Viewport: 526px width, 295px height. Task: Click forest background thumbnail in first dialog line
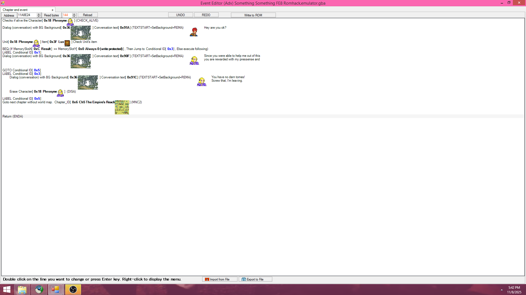(x=81, y=33)
